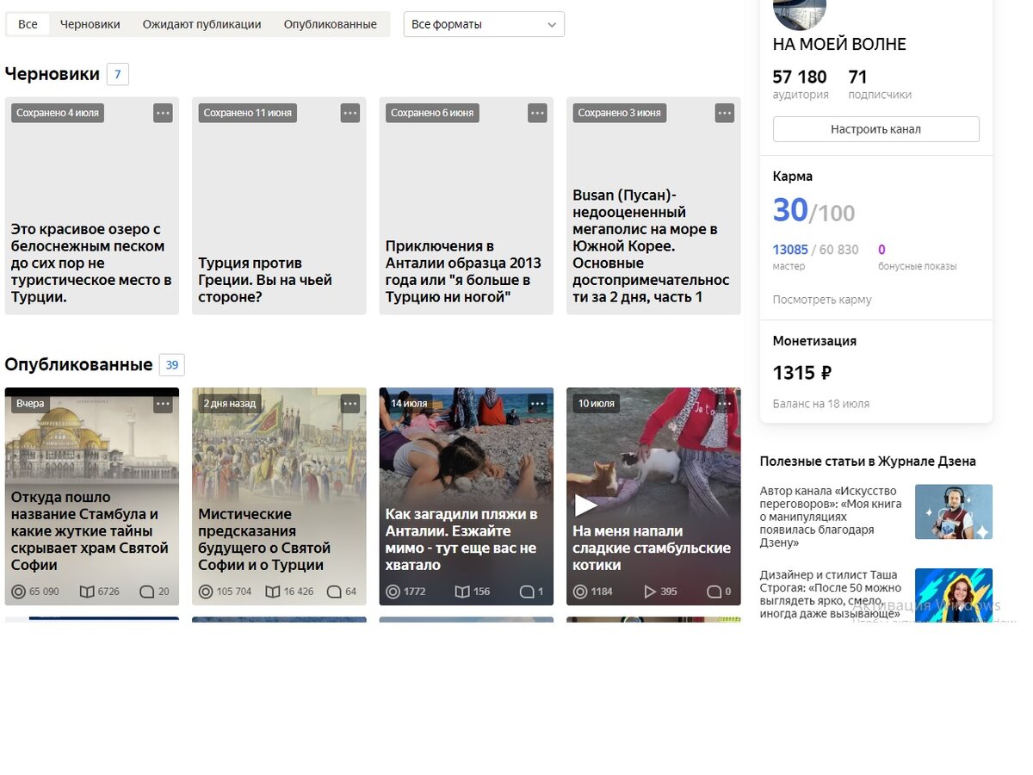Image resolution: width=1033 pixels, height=775 pixels.
Task: Open options menu for draft saved 3 июня
Action: pos(725,113)
